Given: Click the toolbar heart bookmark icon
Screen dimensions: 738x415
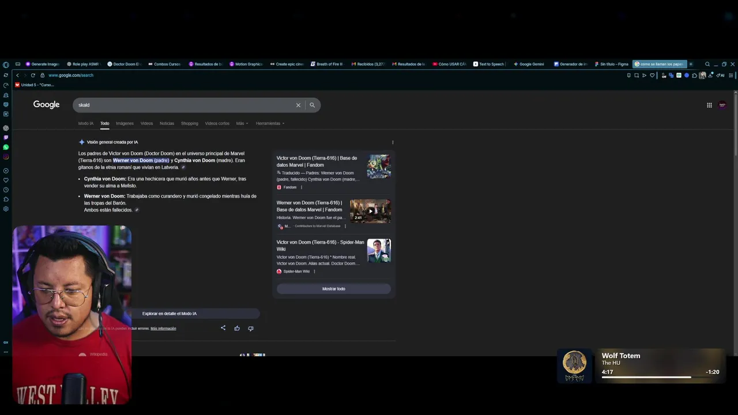Looking at the screenshot, I should [652, 76].
